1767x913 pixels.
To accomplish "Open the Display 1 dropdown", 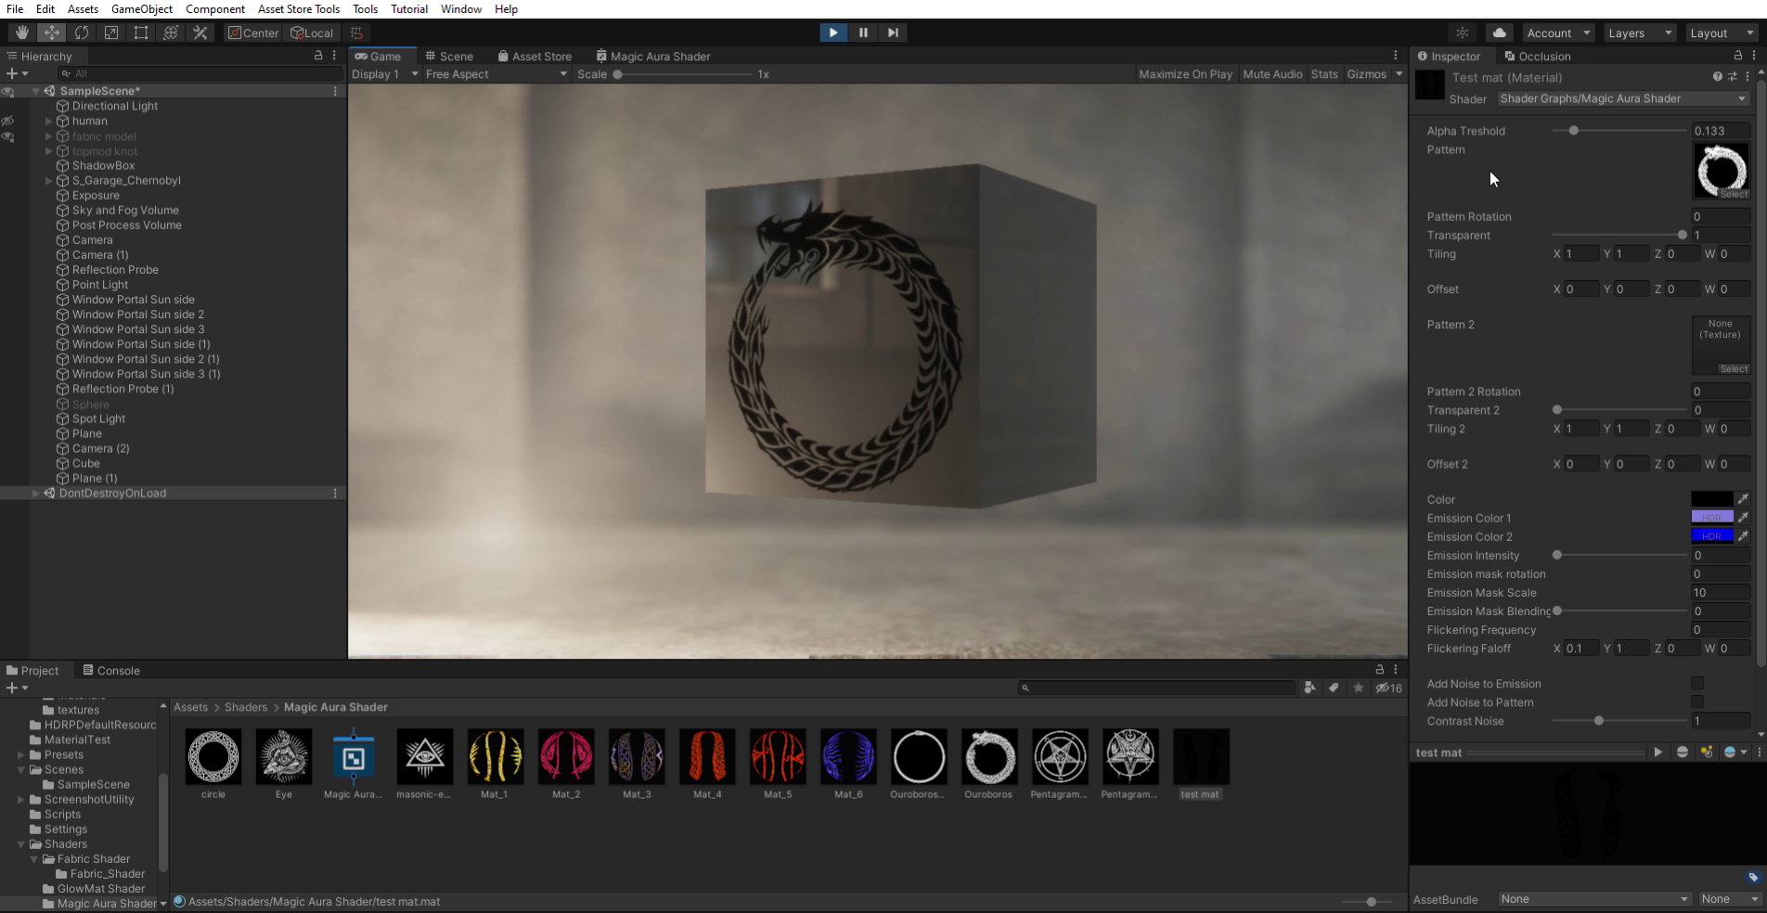I will (385, 74).
